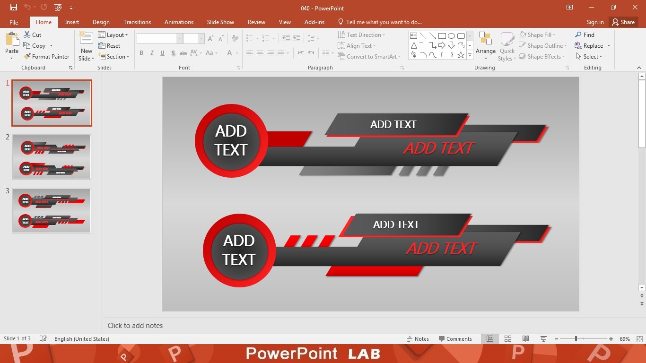This screenshot has width=646, height=363.
Task: Switch to Reading View
Action: click(x=525, y=339)
